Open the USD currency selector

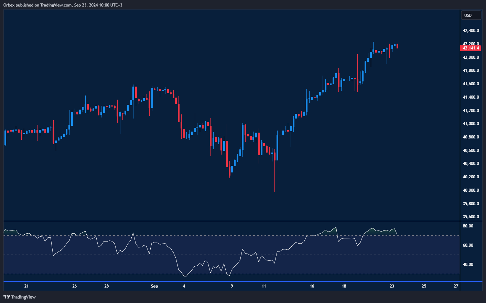coord(471,15)
